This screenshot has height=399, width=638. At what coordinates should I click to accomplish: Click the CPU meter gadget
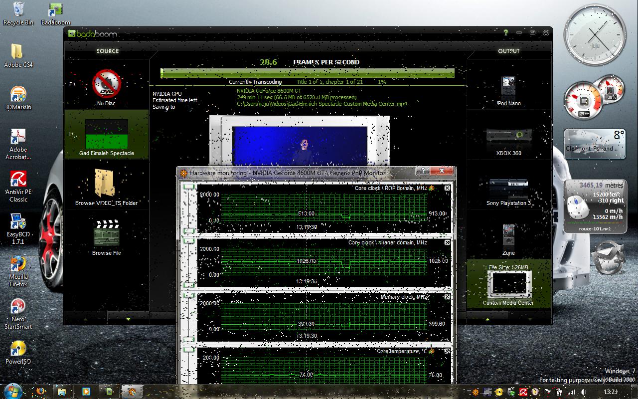594,97
